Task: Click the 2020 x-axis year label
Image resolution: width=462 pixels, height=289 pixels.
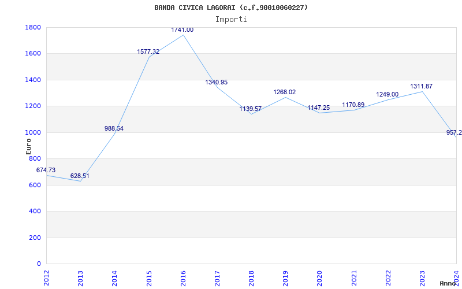Action: click(320, 279)
